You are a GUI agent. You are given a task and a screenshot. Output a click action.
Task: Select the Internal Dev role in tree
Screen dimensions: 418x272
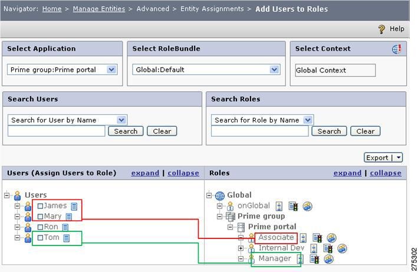click(281, 248)
